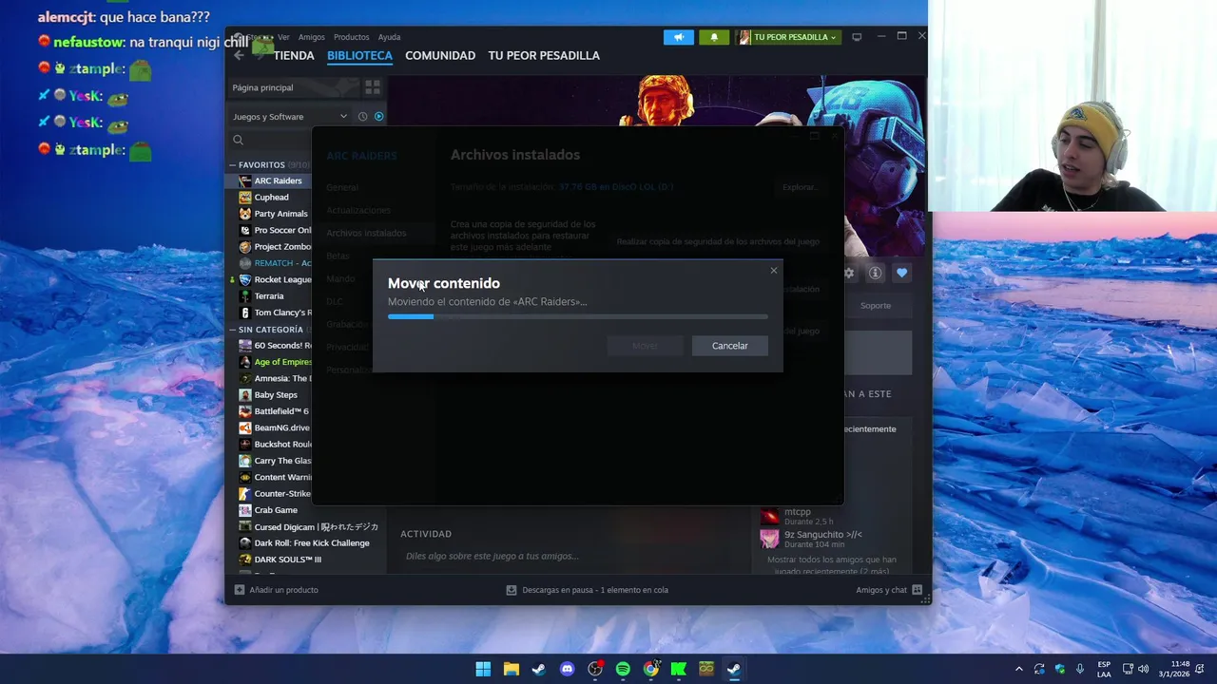Viewport: 1217px width, 684px height.
Task: Select DARK SOULS III in library
Action: (287, 560)
